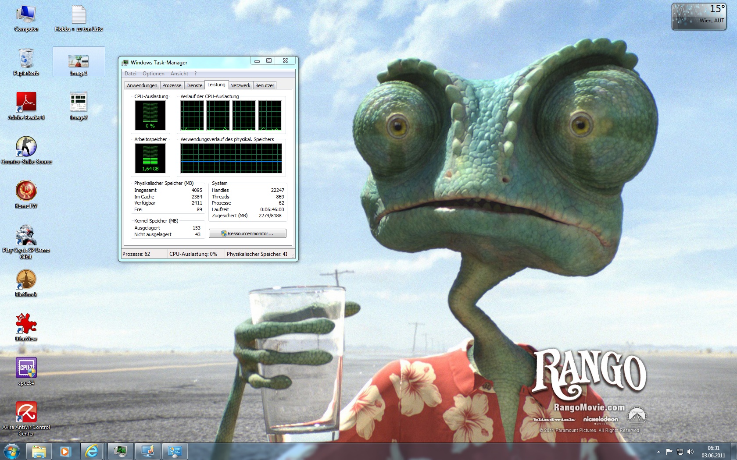Close the Windows Task-Manager window
This screenshot has height=460, width=737.
pyautogui.click(x=285, y=61)
